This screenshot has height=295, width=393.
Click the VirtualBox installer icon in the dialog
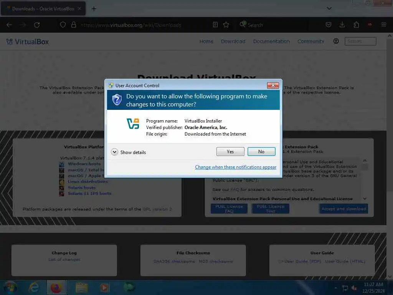click(133, 124)
